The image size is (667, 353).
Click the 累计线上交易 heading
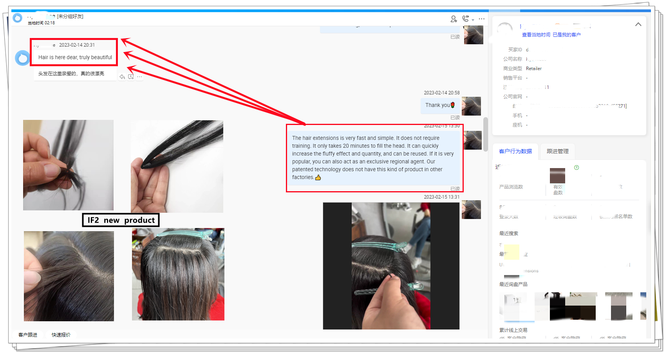click(x=513, y=330)
